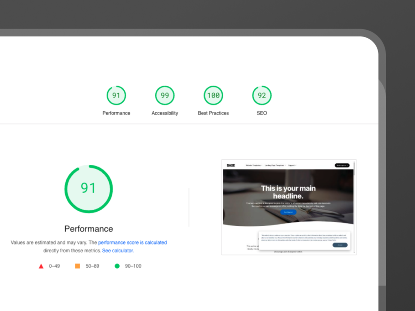Click the SEO score gauge showing 92
This screenshot has height=311, width=415.
(262, 95)
